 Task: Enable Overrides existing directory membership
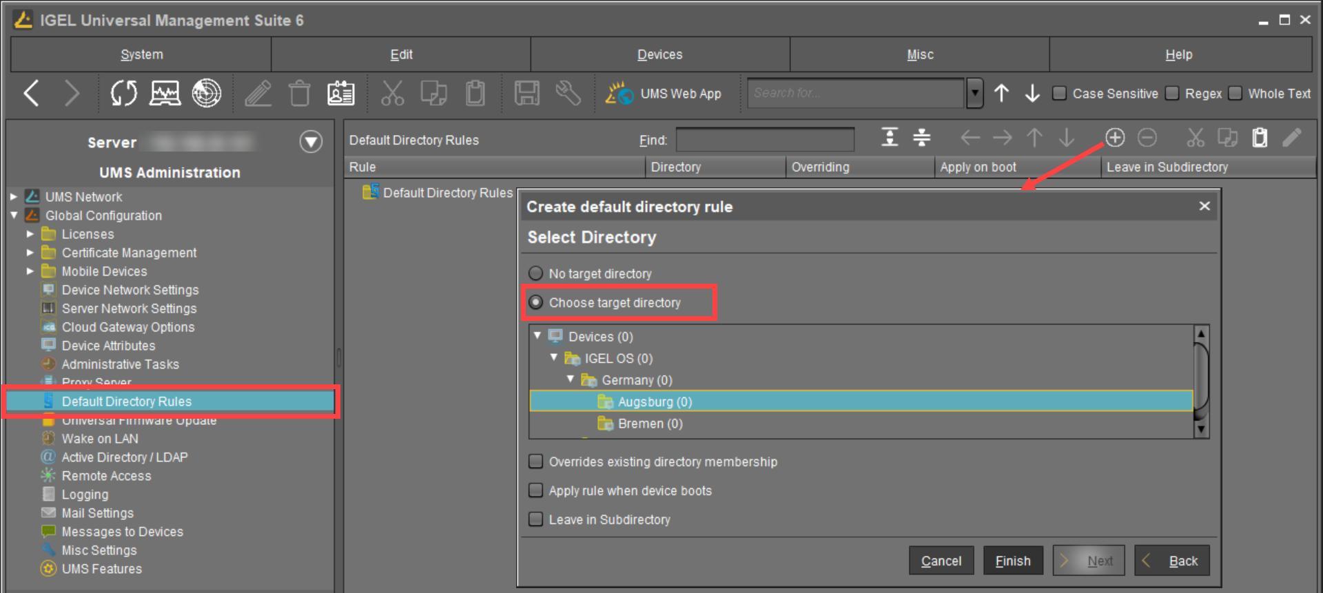(535, 461)
